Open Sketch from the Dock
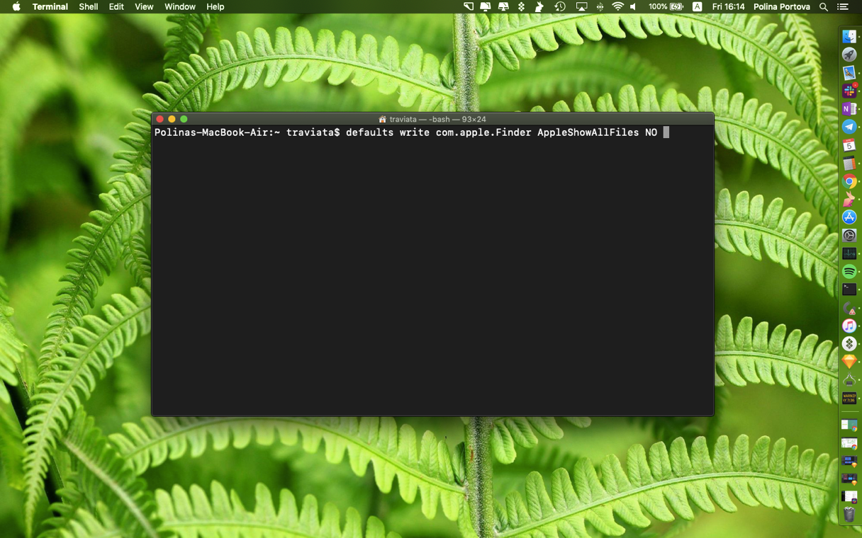 pos(849,362)
